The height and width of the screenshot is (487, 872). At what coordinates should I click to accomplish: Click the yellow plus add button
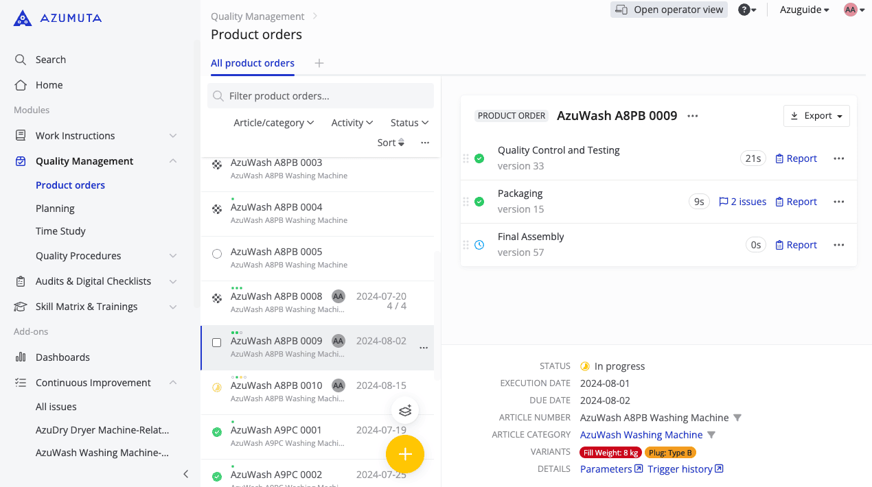tap(405, 454)
